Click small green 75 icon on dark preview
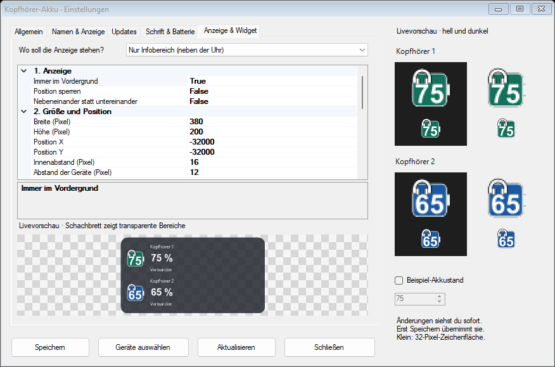The image size is (555, 367). click(430, 128)
